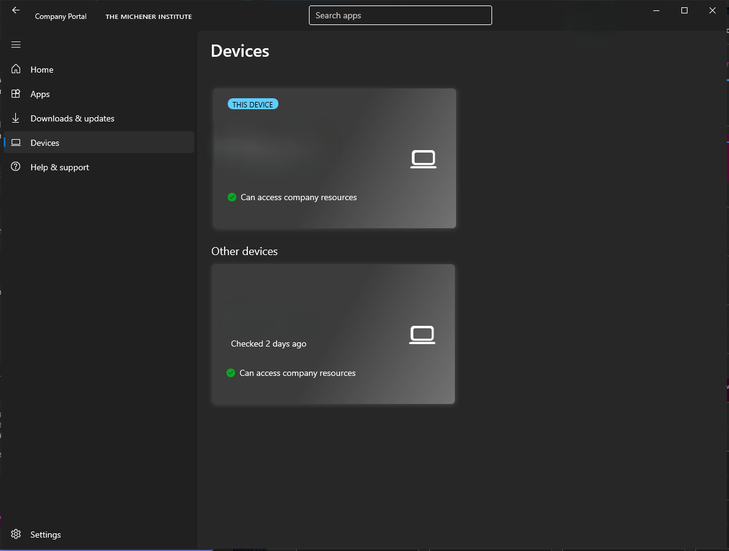Click The Michener Institute title label
This screenshot has width=729, height=551.
[148, 16]
